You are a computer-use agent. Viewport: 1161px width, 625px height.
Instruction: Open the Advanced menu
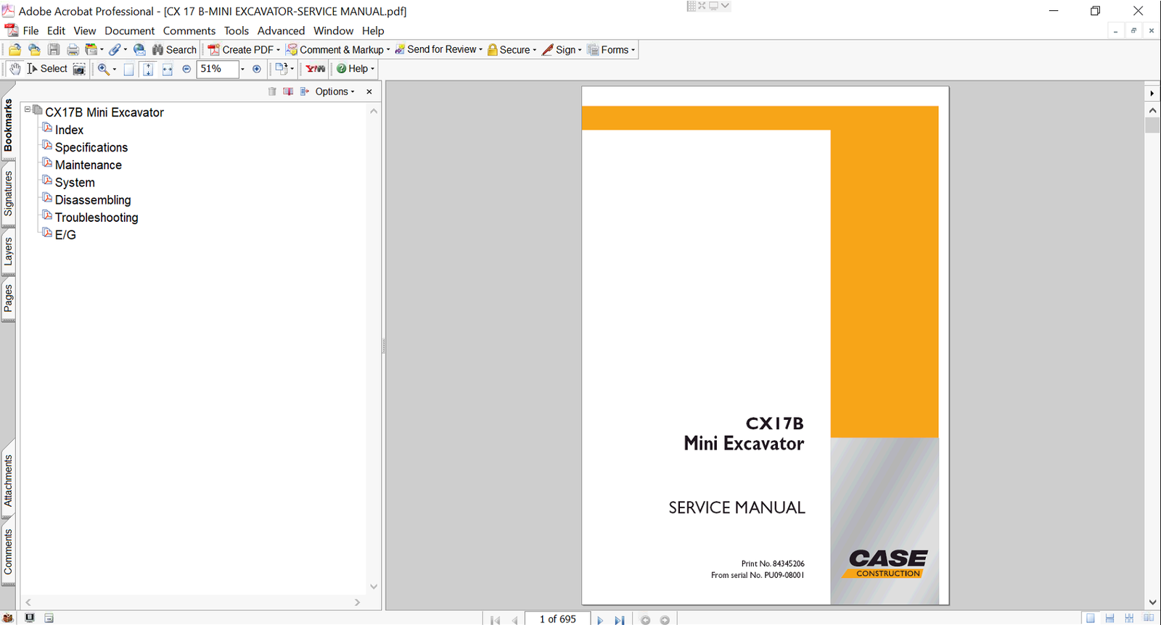[x=281, y=30]
